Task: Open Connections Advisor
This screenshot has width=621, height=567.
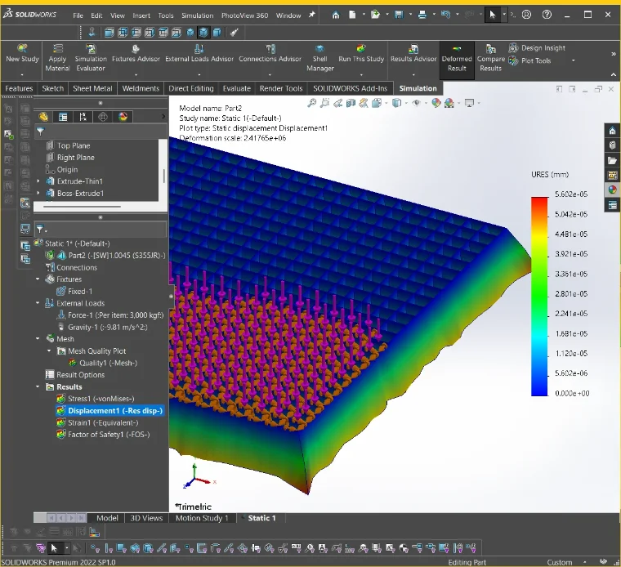Action: tap(270, 54)
